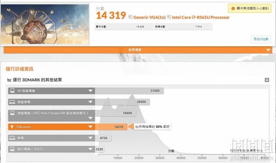This screenshot has width=276, height=163.
Task: Expand the 4K gaming PC row arrow
Action: 90,91
